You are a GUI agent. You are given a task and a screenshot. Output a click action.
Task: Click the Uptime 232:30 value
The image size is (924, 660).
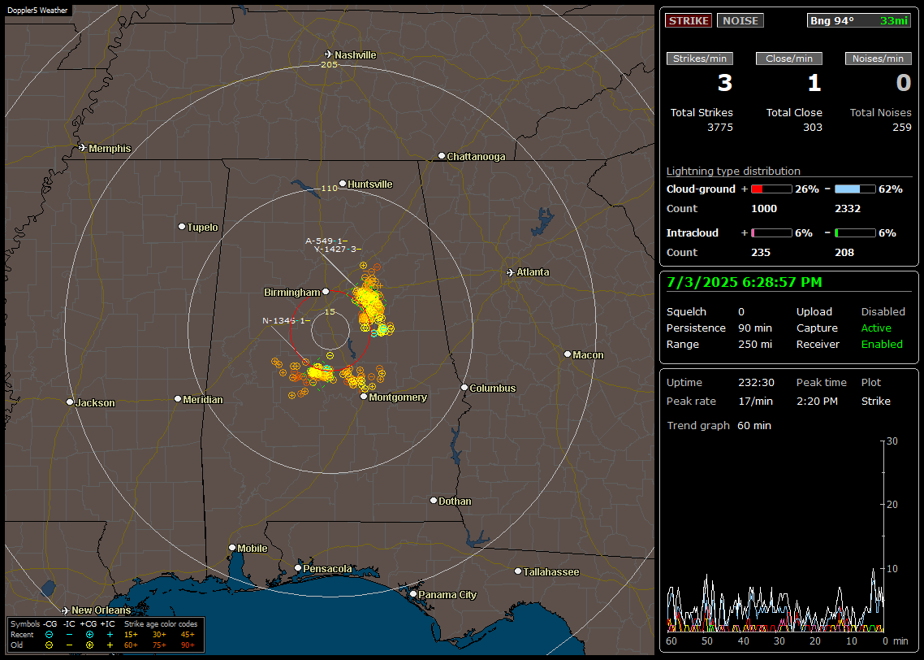coord(756,382)
